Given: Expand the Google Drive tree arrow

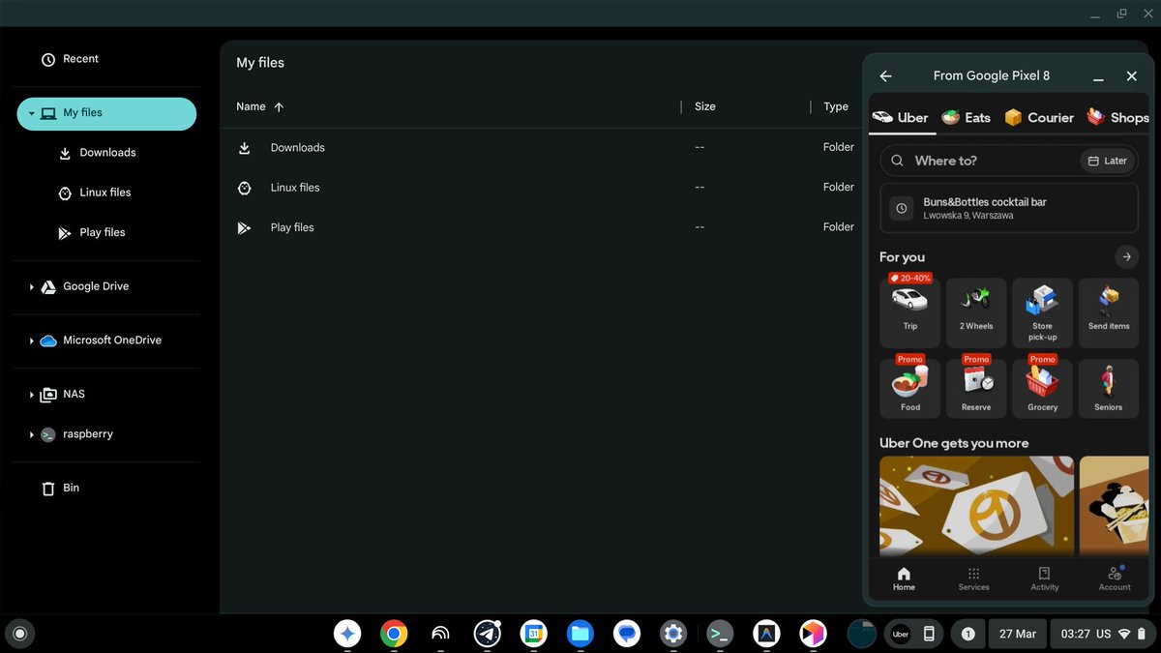Looking at the screenshot, I should pos(31,287).
